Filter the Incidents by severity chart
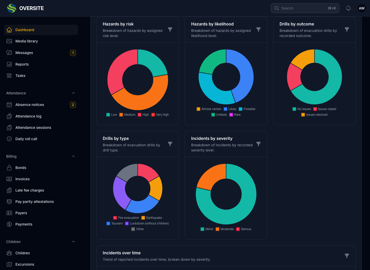 point(258,144)
